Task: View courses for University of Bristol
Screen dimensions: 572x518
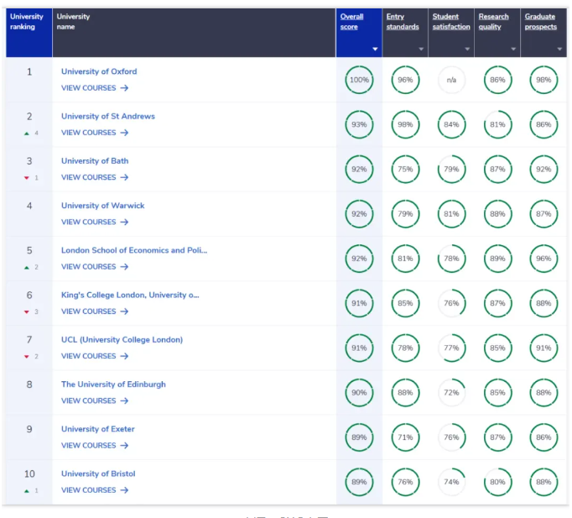Action: (x=94, y=490)
